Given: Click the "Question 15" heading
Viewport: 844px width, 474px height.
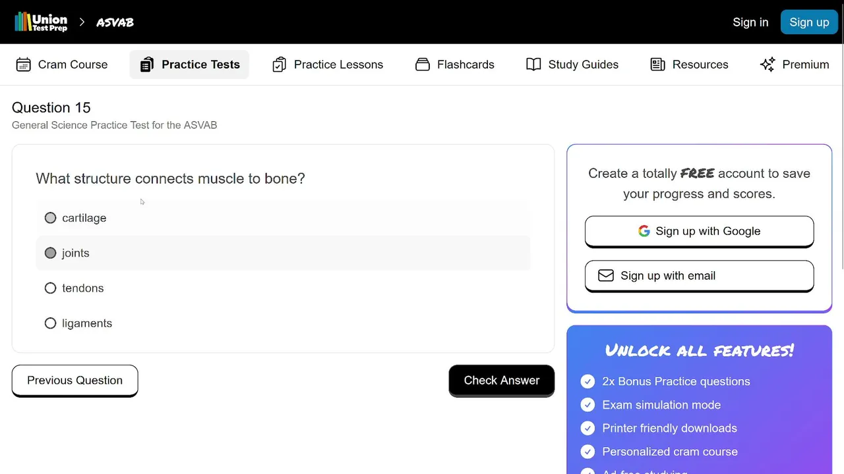Looking at the screenshot, I should point(51,107).
